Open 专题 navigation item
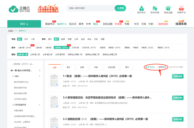 pos(127,24)
